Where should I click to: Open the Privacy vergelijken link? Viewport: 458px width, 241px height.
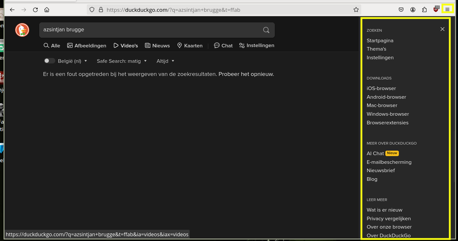(x=389, y=219)
